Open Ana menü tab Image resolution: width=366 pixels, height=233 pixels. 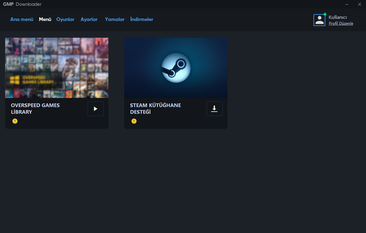click(x=22, y=19)
